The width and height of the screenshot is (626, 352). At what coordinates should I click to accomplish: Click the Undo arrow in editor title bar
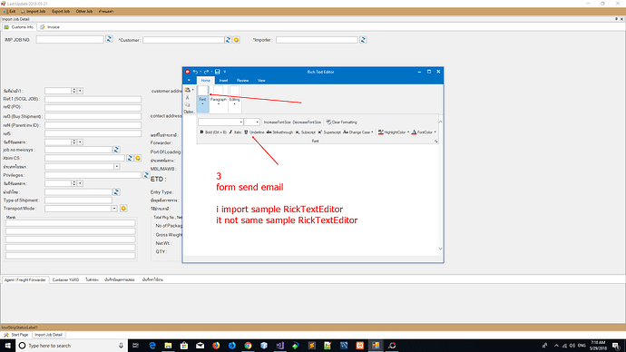(195, 72)
